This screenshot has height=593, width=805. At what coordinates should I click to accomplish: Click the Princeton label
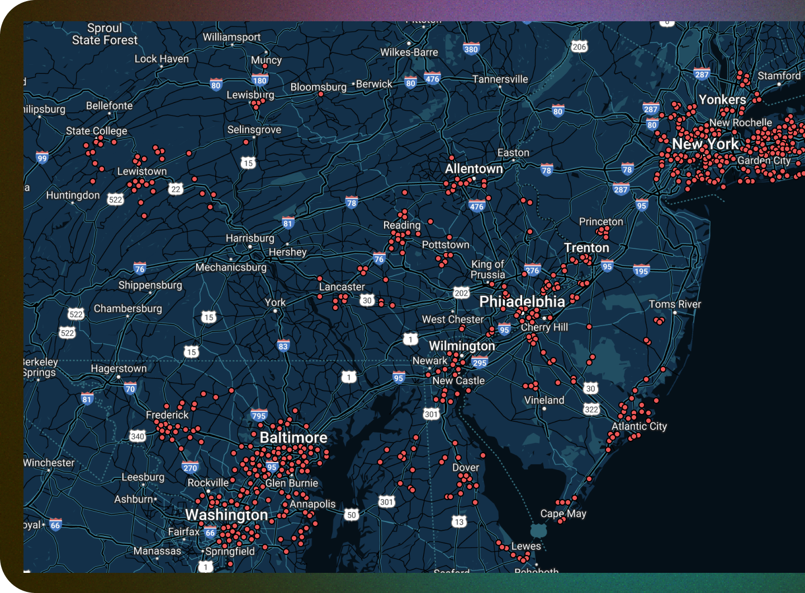pos(601,222)
